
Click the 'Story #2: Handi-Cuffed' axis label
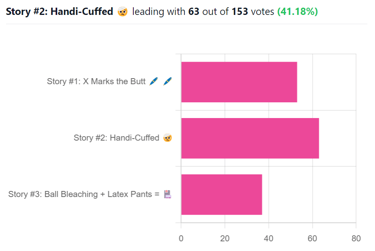pyautogui.click(x=116, y=138)
